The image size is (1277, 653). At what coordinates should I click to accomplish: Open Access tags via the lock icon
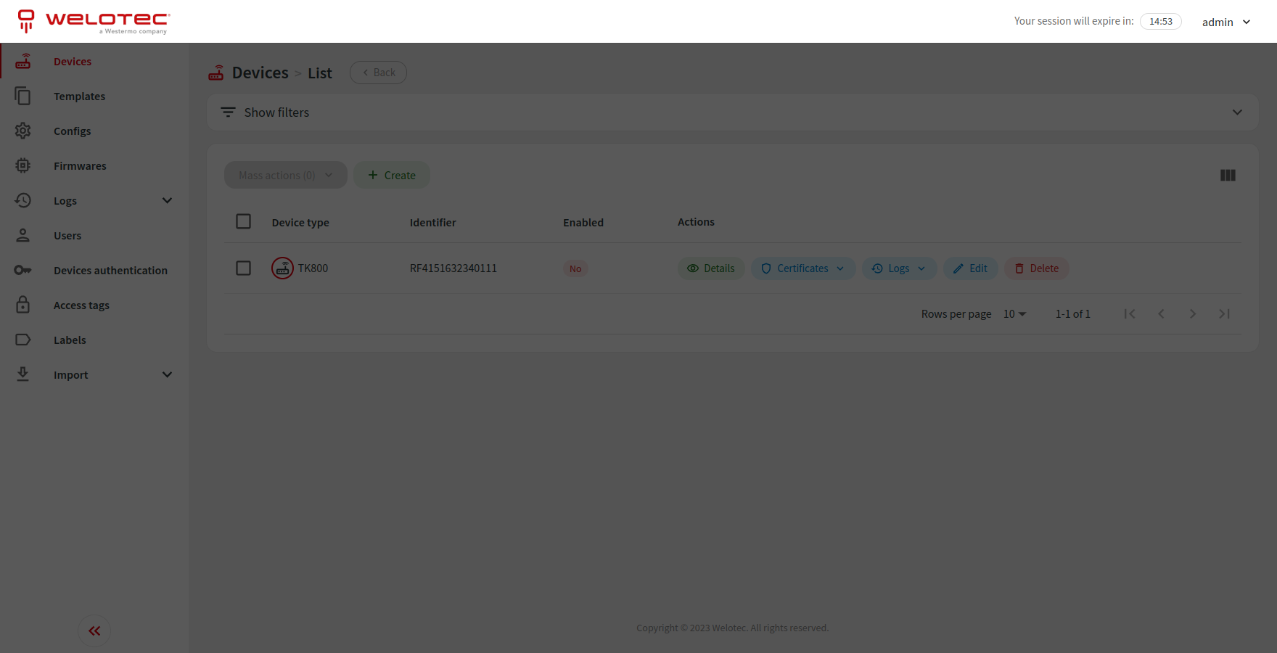pos(22,305)
